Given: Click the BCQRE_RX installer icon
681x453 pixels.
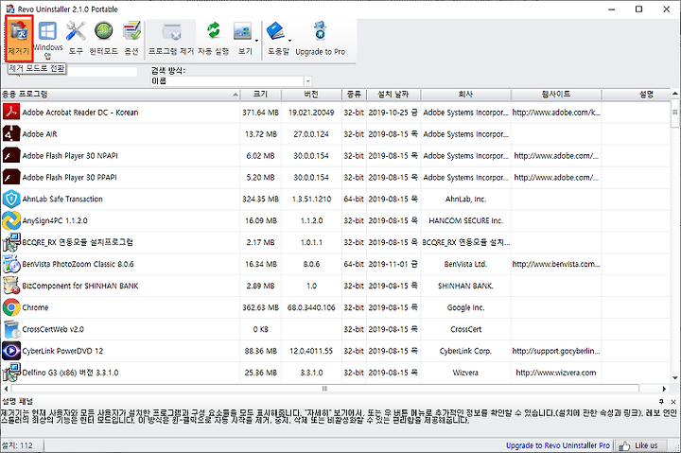Looking at the screenshot, I should pyautogui.click(x=11, y=242).
